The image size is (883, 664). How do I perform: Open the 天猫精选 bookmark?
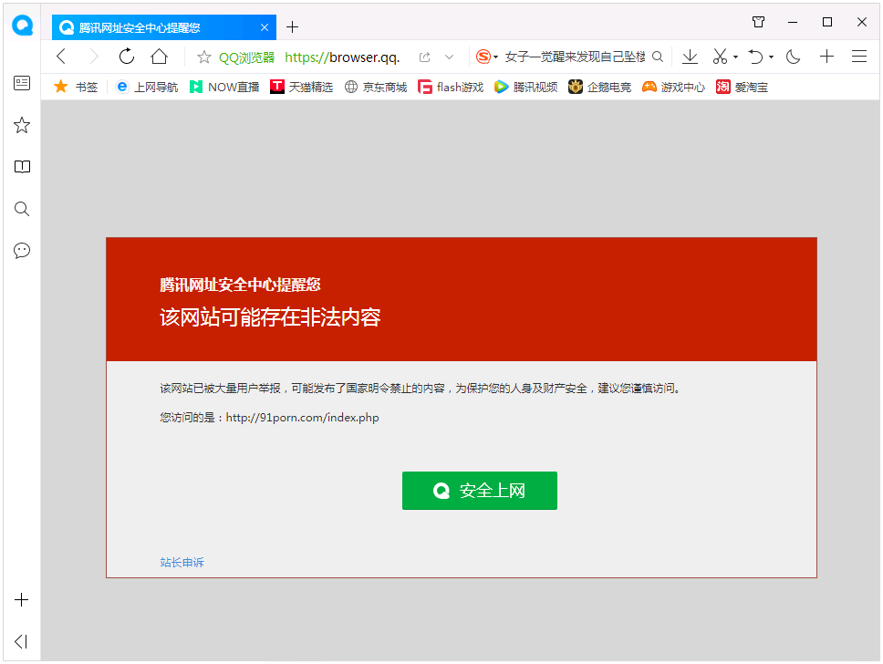(301, 87)
